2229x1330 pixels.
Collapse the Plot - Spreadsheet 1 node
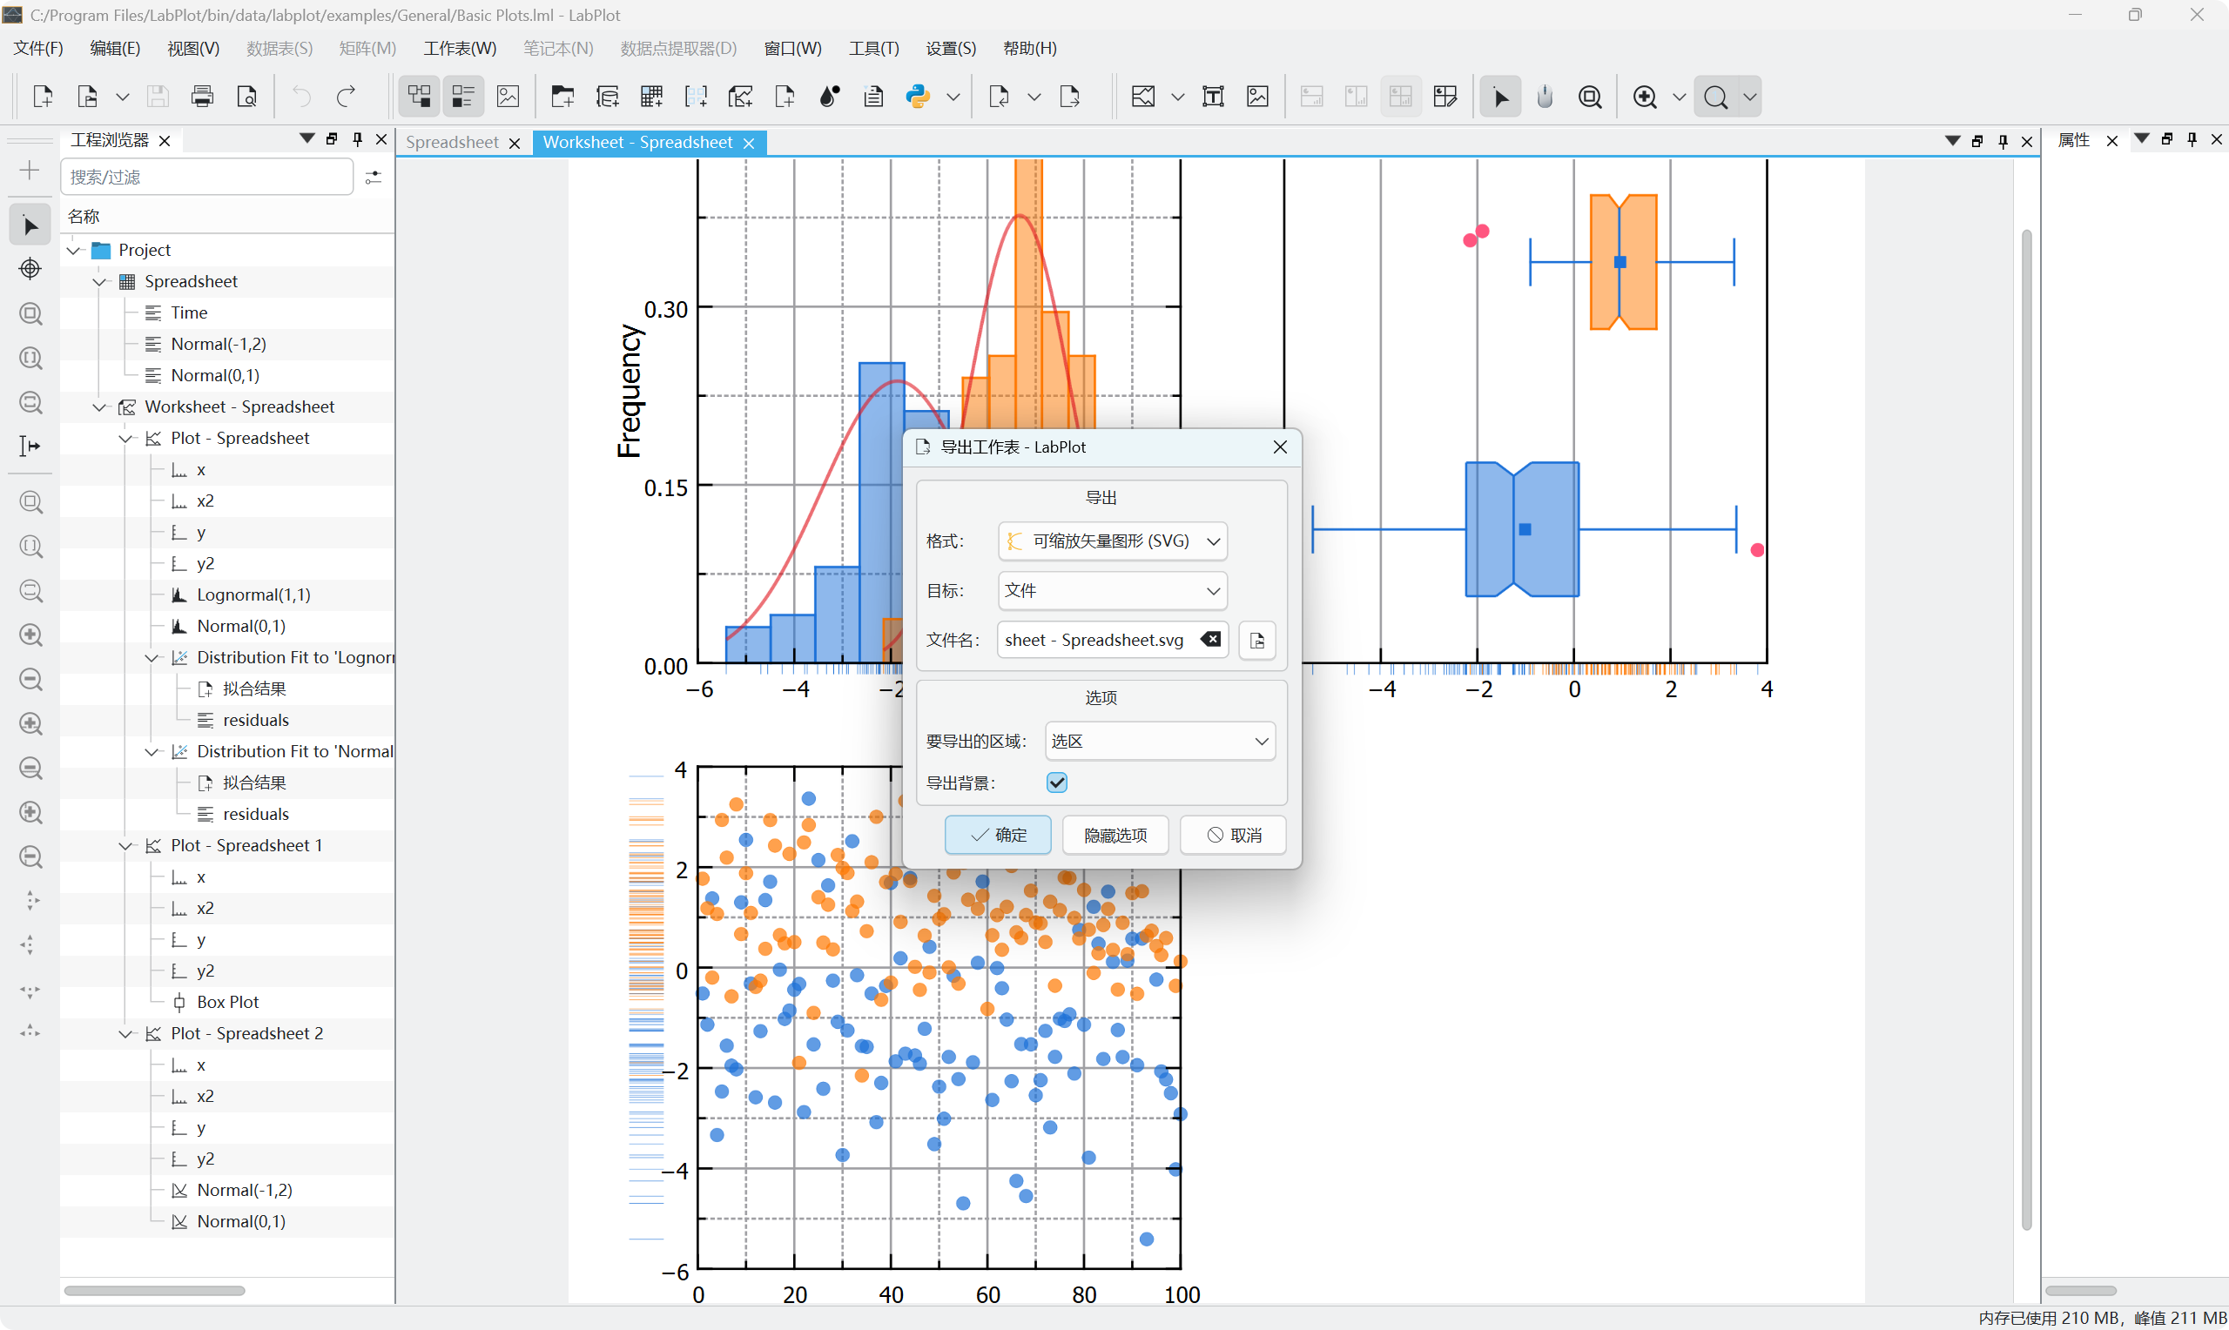tap(126, 846)
